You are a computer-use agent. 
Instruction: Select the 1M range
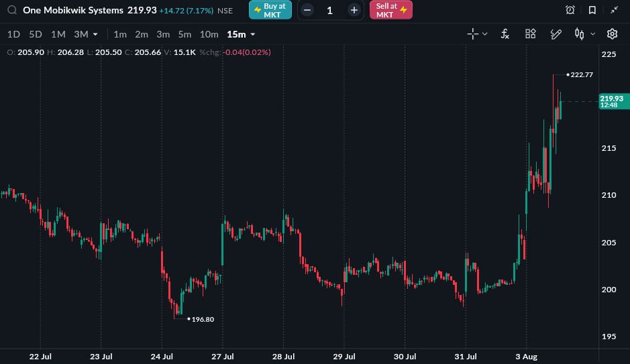[x=58, y=34]
